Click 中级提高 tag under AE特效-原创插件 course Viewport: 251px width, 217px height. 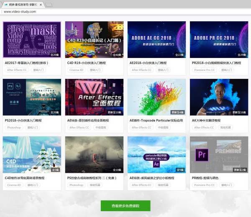coord(101,127)
